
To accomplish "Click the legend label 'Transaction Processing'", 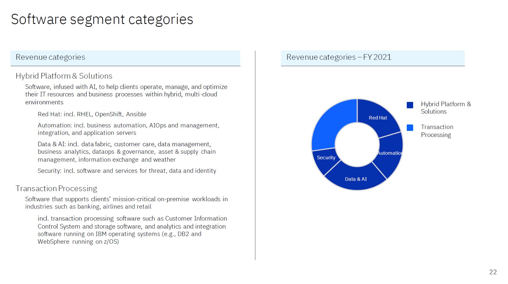I will 437,131.
